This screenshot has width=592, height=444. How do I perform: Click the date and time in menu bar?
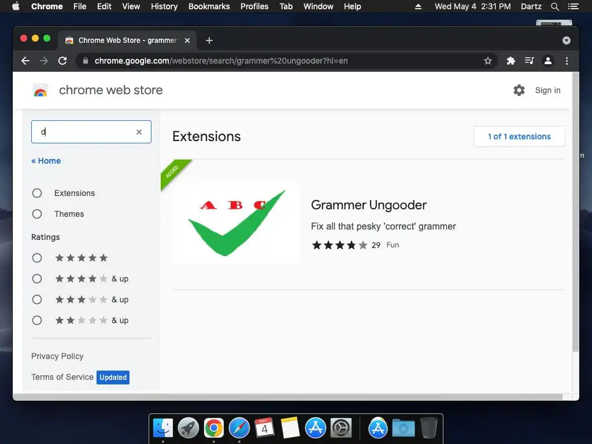(473, 6)
